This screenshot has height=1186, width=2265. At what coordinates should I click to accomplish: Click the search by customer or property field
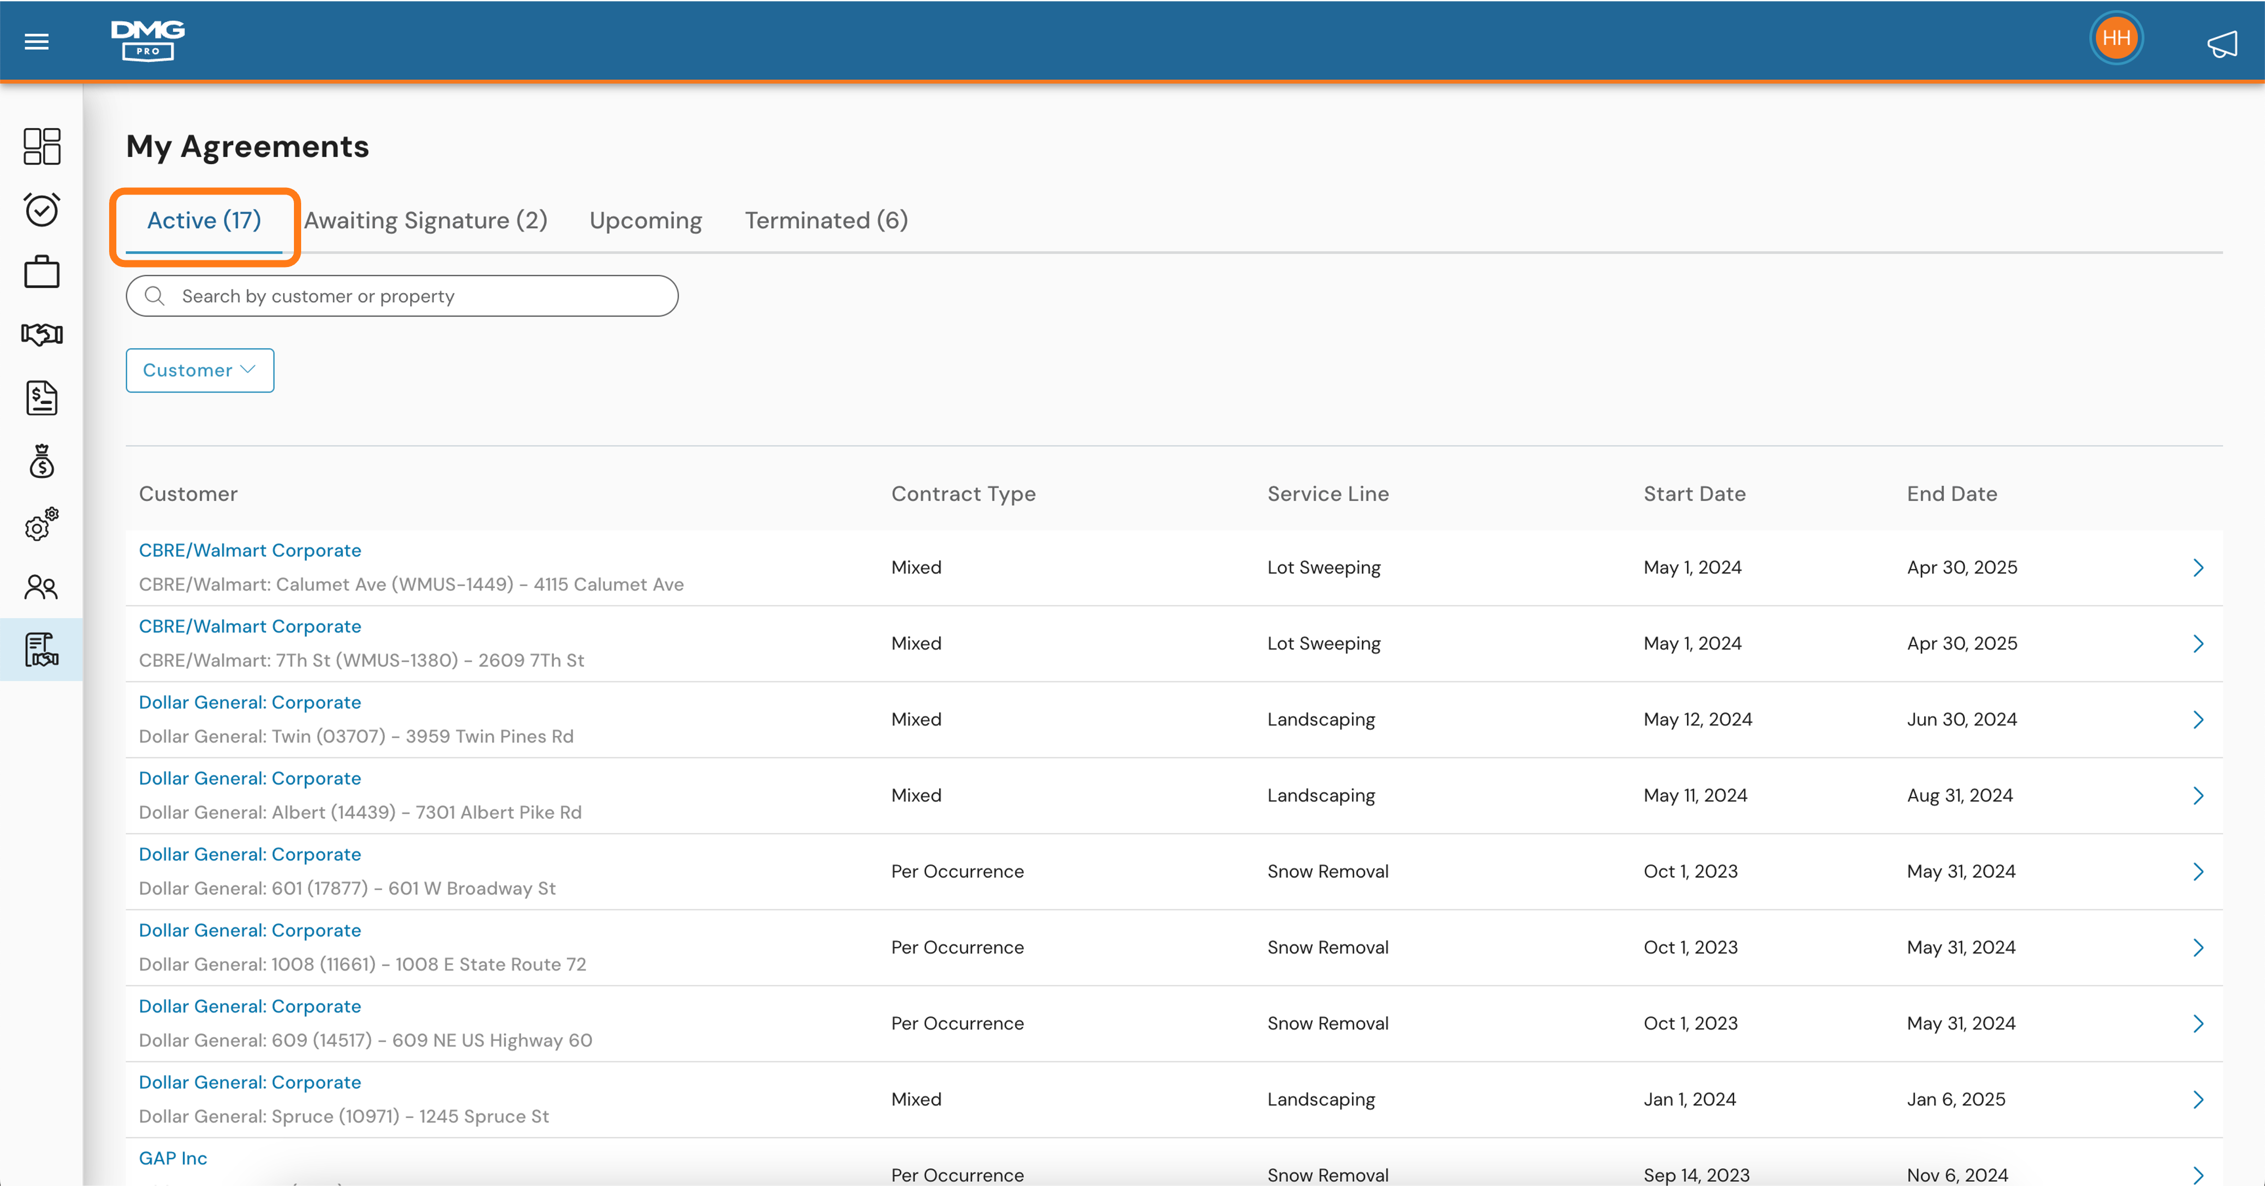click(x=402, y=296)
